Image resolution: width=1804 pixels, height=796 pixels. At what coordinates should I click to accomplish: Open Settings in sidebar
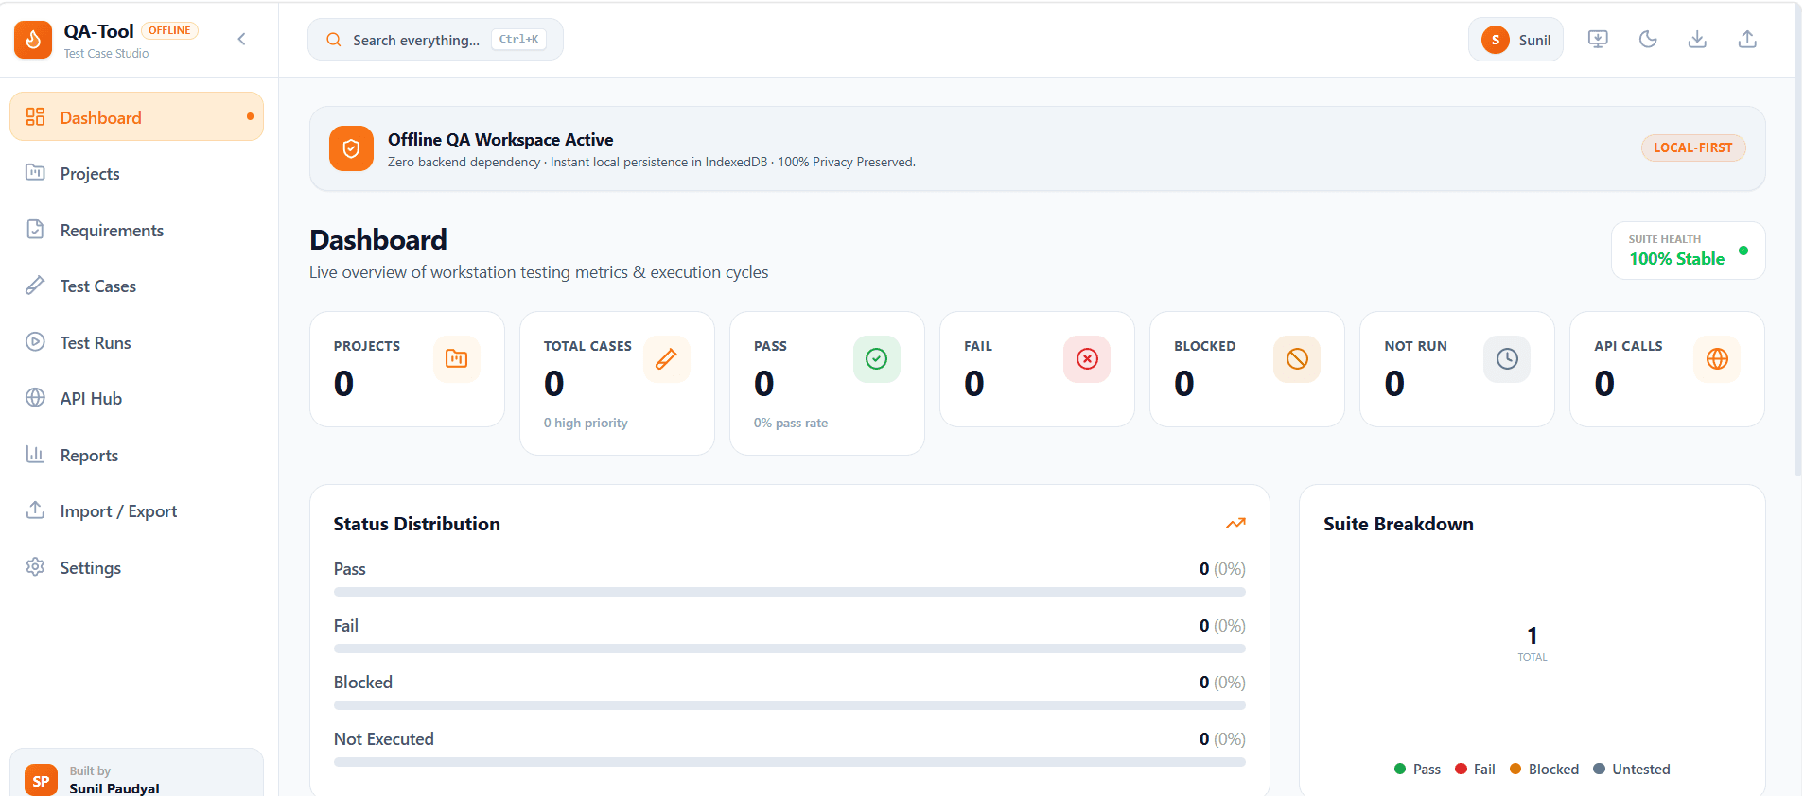click(x=136, y=567)
